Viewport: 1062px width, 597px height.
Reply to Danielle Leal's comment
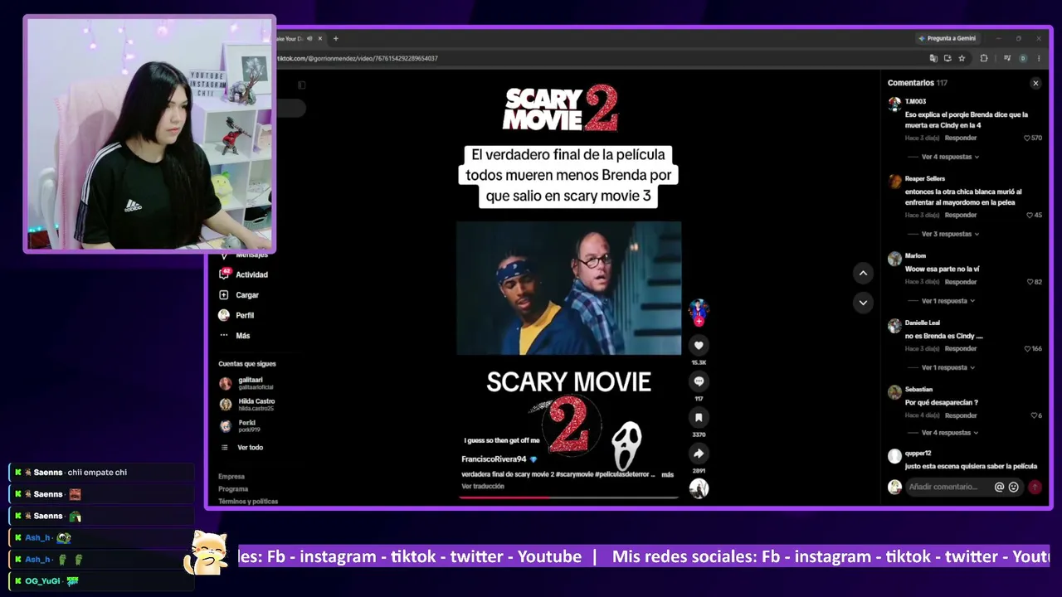pos(961,348)
